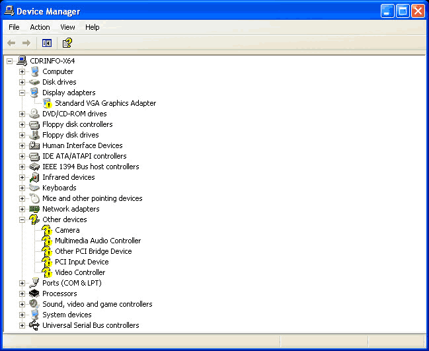
Task: Click the CDRINFO-X64 computer root icon
Action: pos(22,61)
